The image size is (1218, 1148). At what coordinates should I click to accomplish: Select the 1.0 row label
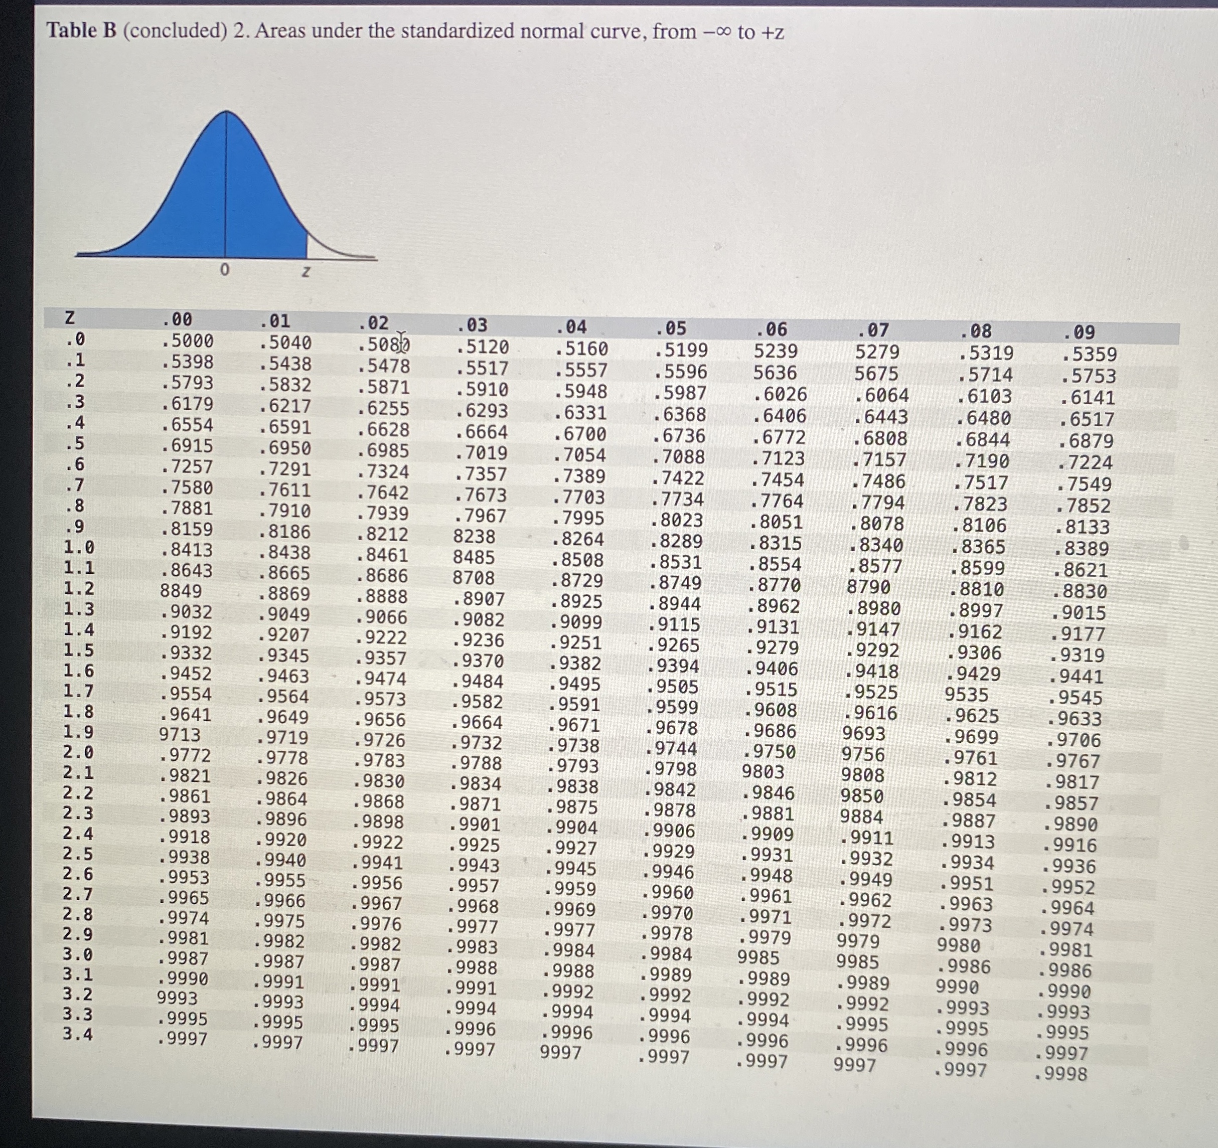click(78, 547)
